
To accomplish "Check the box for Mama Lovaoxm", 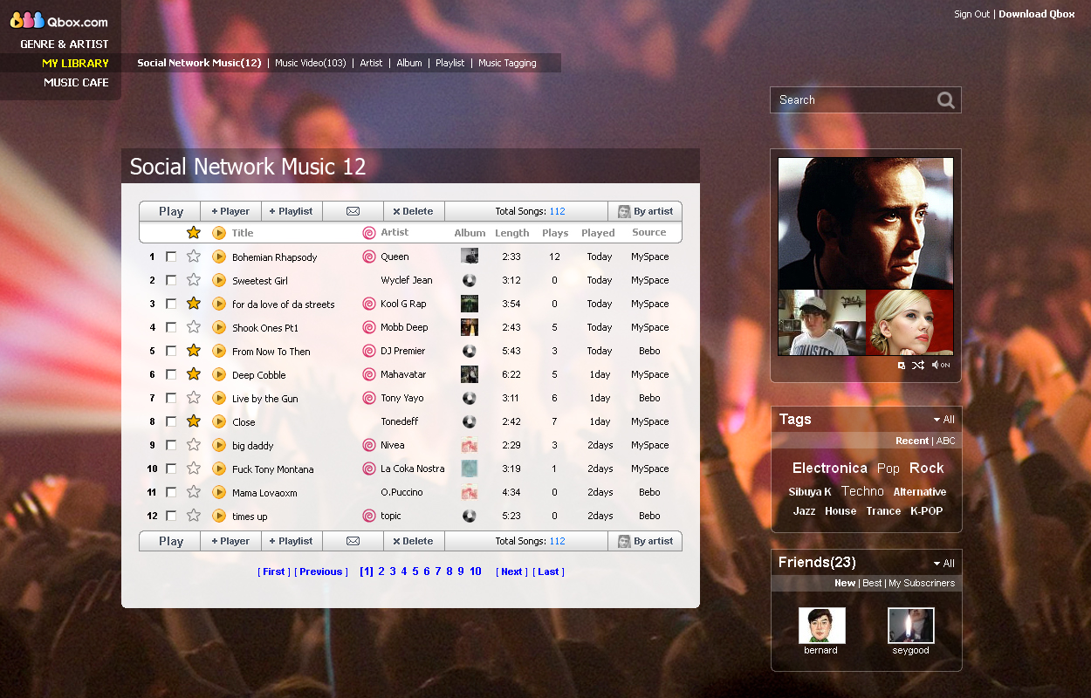I will pyautogui.click(x=171, y=492).
